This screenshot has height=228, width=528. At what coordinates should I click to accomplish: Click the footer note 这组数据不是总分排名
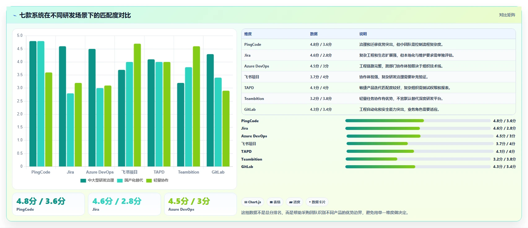[325, 213]
